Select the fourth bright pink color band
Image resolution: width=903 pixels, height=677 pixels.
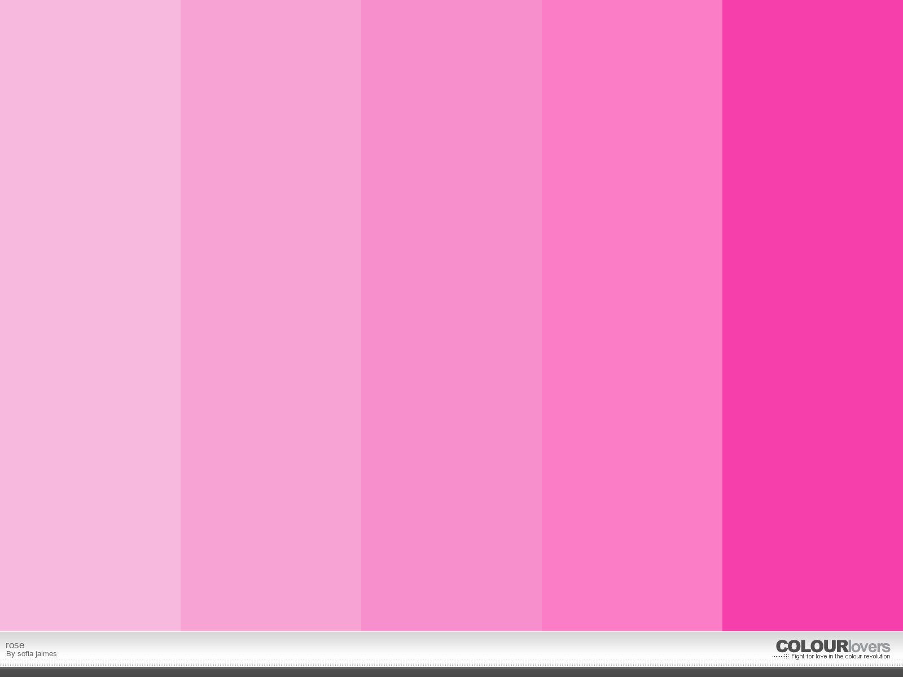click(x=632, y=315)
